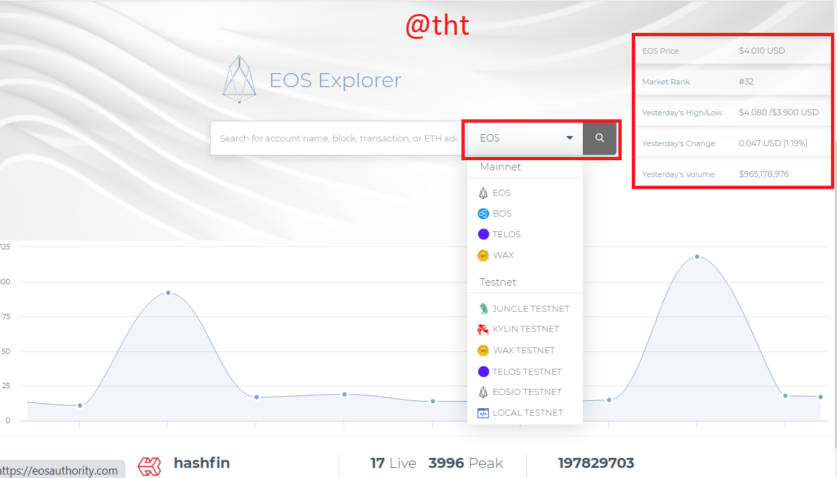This screenshot has height=478, width=837.
Task: Click the Kylin Testnet red dragon icon
Action: 483,329
